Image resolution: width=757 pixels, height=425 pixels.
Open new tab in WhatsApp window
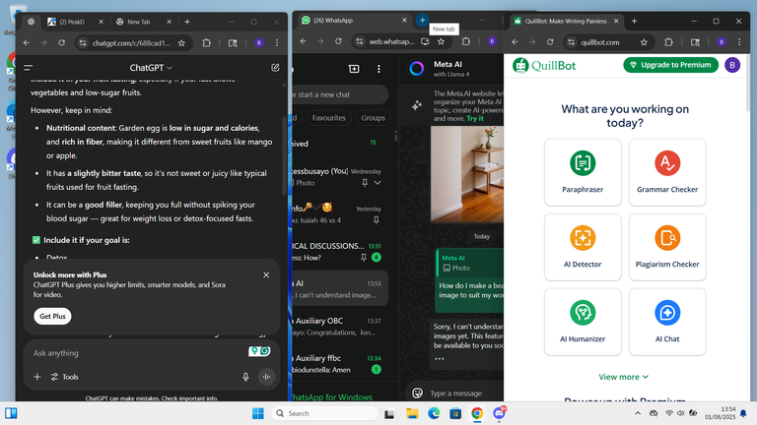click(x=422, y=21)
